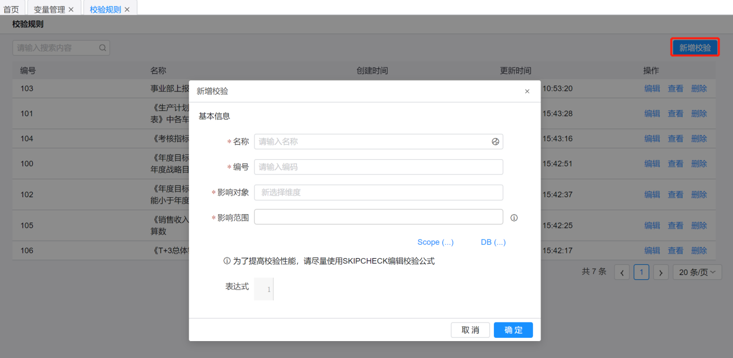
Task: Click the icon inside the 名称 field
Action: (496, 142)
